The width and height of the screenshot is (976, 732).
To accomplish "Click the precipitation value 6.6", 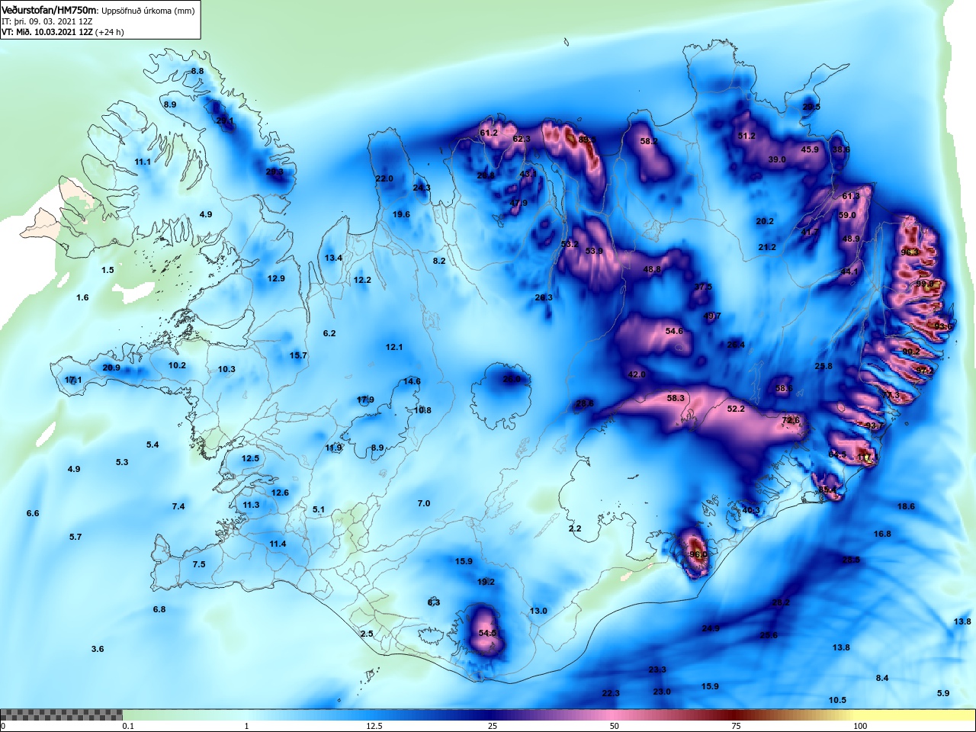I will pyautogui.click(x=33, y=513).
